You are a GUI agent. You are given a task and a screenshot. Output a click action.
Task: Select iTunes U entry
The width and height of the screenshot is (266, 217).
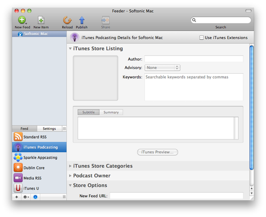[x=40, y=188]
